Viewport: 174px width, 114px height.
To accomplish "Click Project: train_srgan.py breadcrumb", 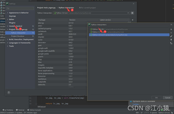I will coord(46,8).
